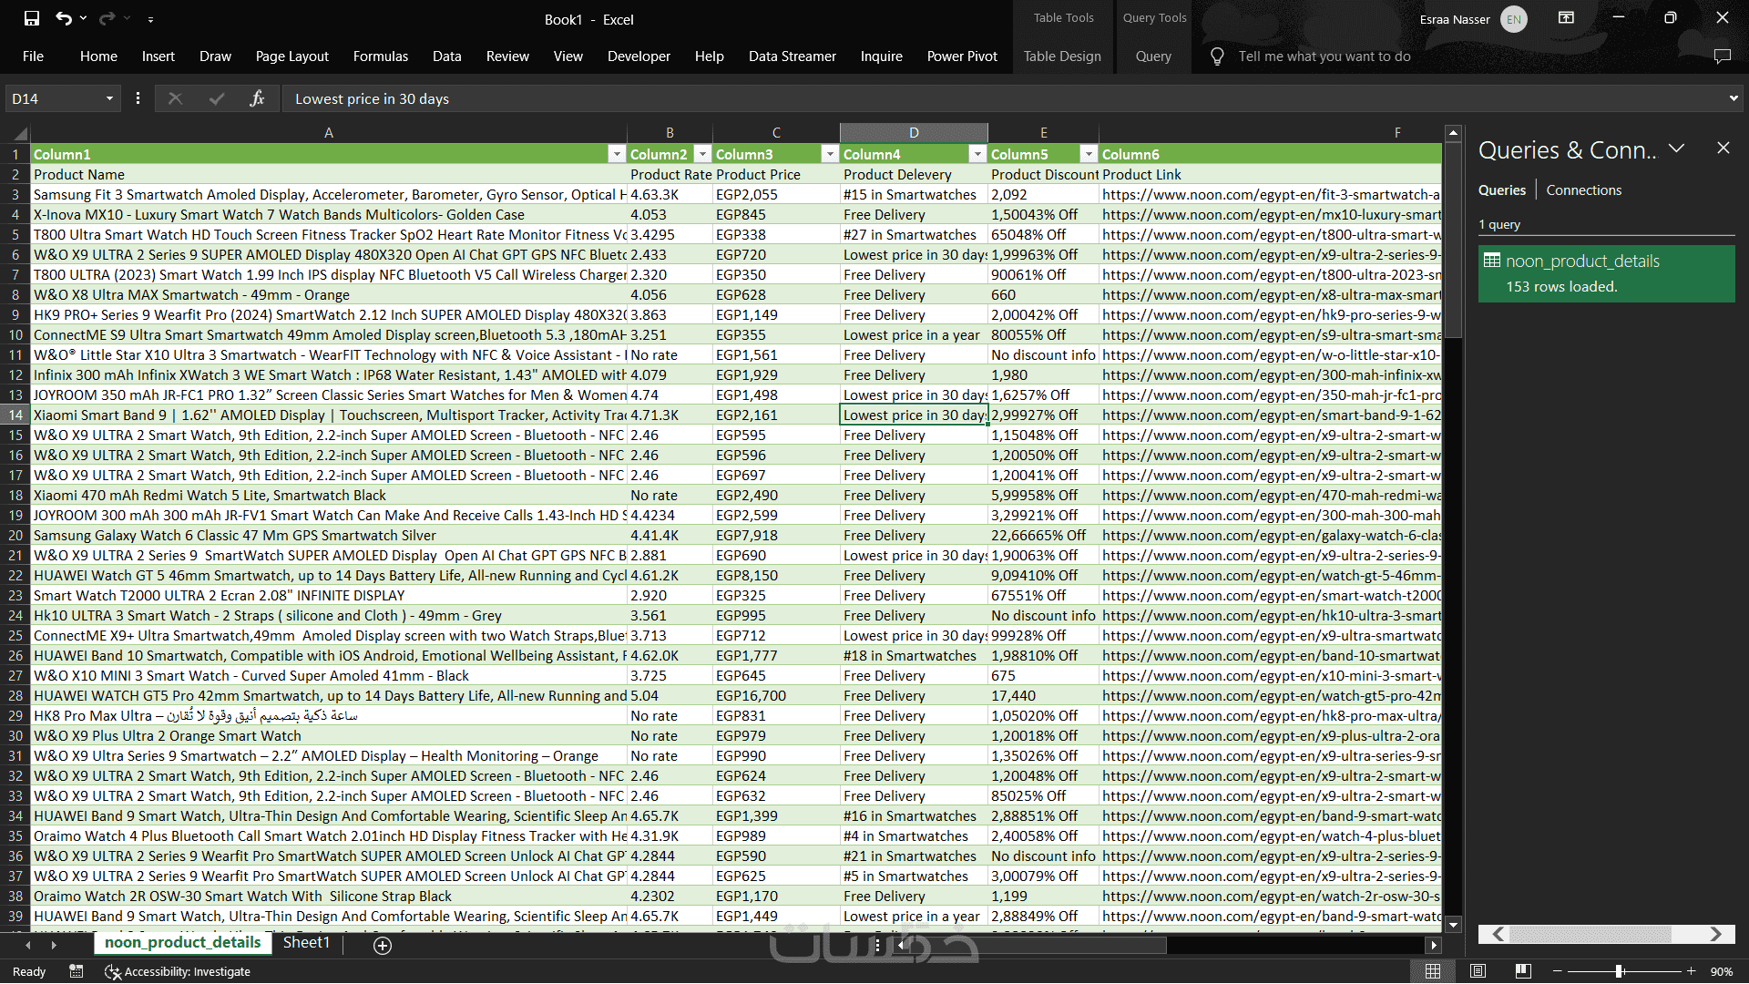This screenshot has height=984, width=1749.
Task: Open the comments speech bubble icon
Action: [1722, 56]
